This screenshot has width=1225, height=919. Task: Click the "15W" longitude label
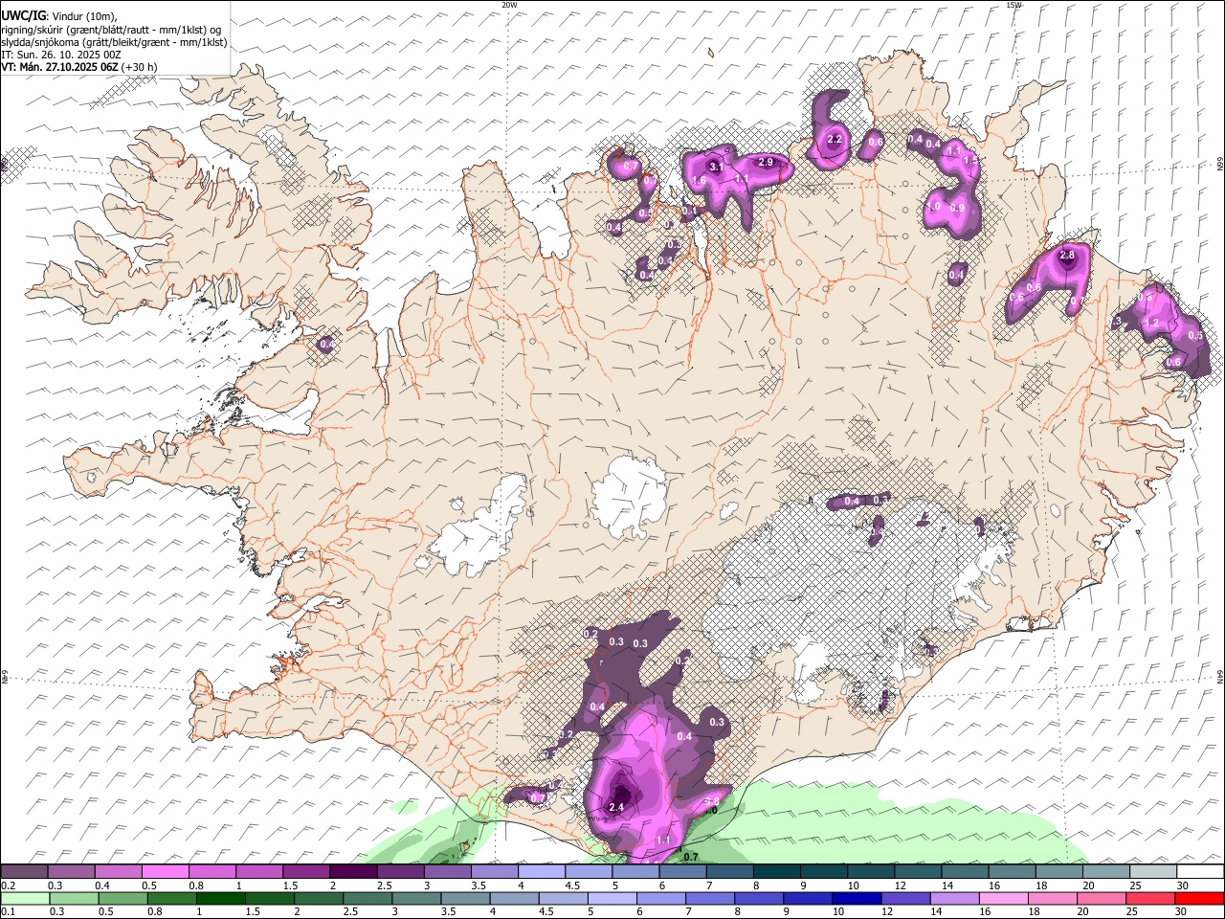[x=1013, y=5]
